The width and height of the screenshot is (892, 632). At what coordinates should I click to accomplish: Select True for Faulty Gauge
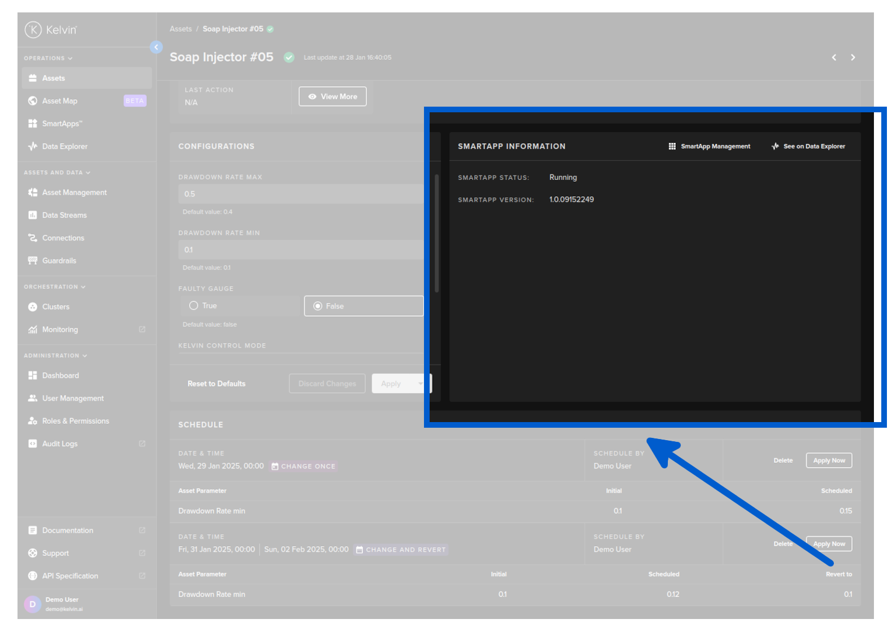point(194,305)
